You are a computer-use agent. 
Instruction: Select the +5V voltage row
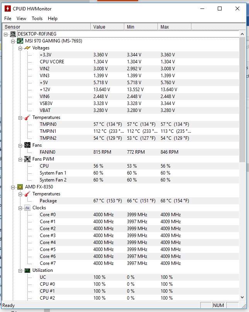[x=139, y=83]
